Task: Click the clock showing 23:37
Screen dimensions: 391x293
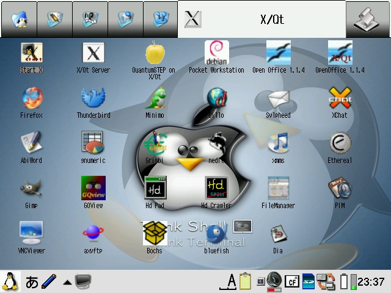Action: coord(371,282)
